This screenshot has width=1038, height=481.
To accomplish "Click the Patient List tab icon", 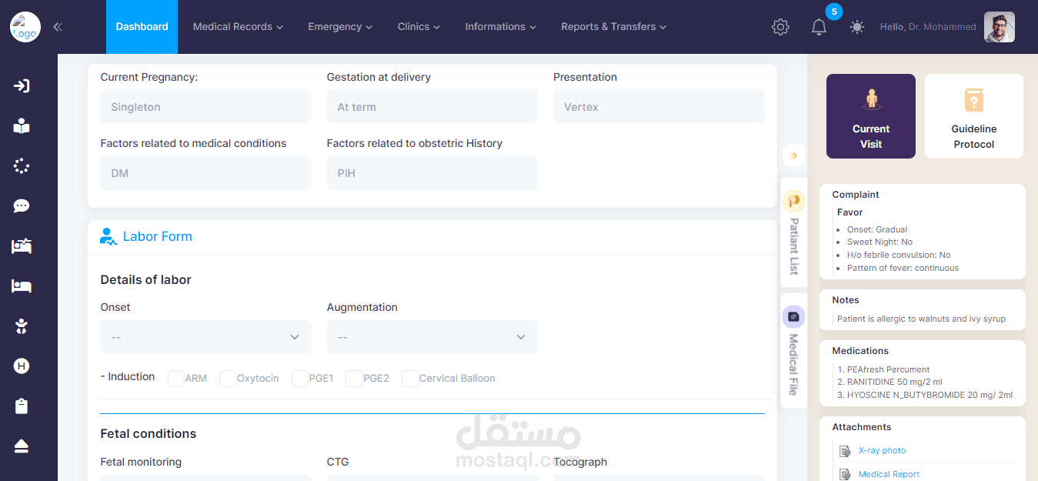I will pos(793,202).
